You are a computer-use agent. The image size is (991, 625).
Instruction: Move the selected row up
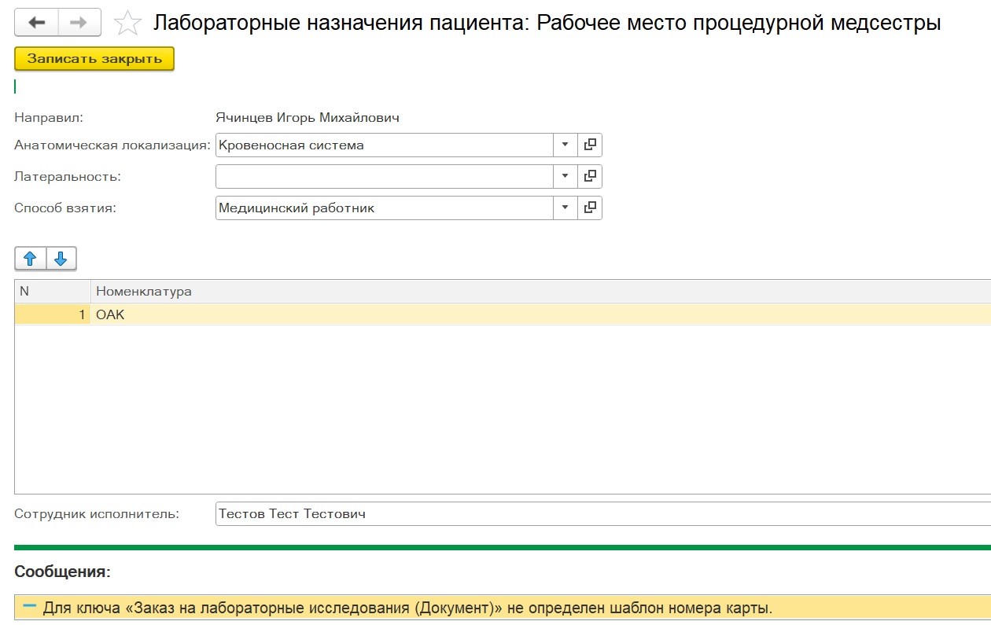[31, 259]
